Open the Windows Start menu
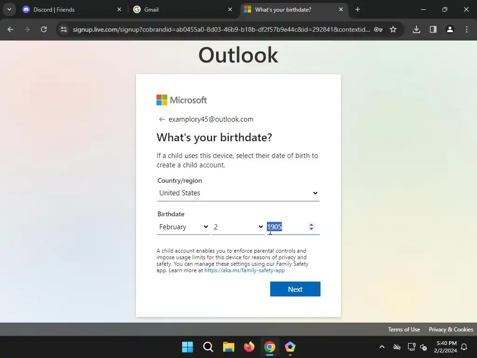This screenshot has width=477, height=358. [x=187, y=347]
